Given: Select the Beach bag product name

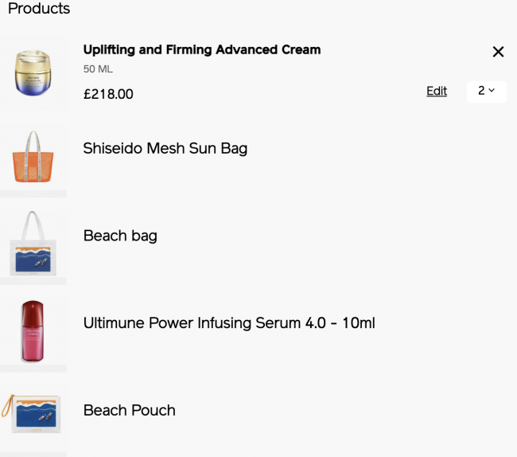Looking at the screenshot, I should click(x=120, y=236).
